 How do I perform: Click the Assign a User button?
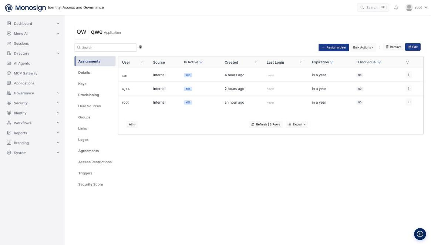click(334, 47)
